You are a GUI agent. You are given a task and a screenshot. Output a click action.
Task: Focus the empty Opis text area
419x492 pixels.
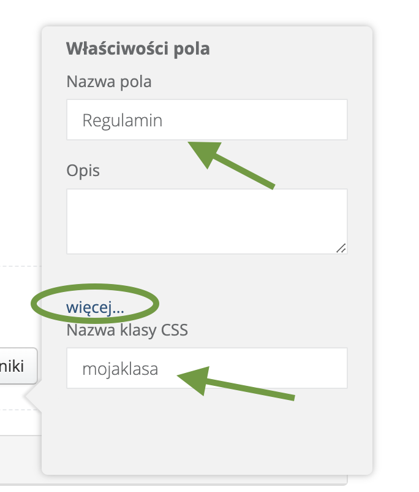[x=206, y=221]
